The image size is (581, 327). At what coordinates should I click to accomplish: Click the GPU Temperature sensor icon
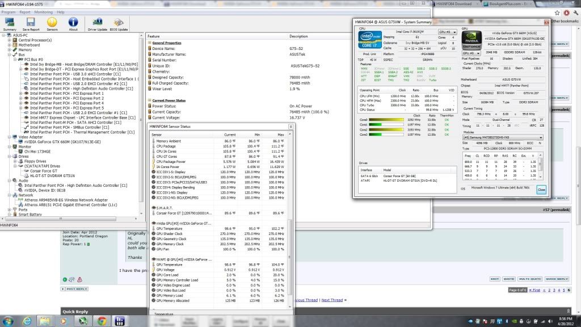click(x=153, y=229)
